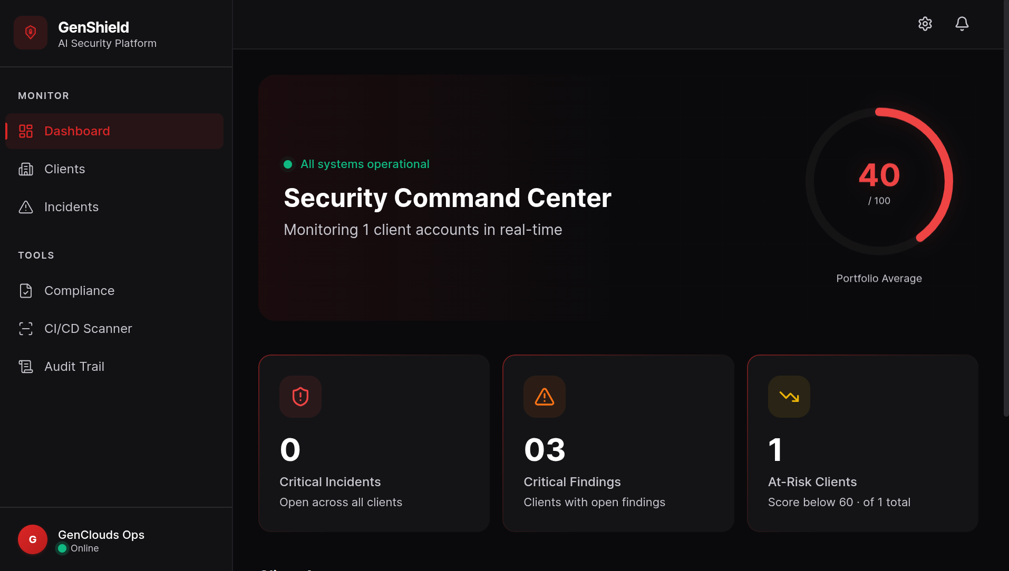Viewport: 1009px width, 571px height.
Task: Click the Portfolio Average score gauge
Action: click(x=879, y=181)
